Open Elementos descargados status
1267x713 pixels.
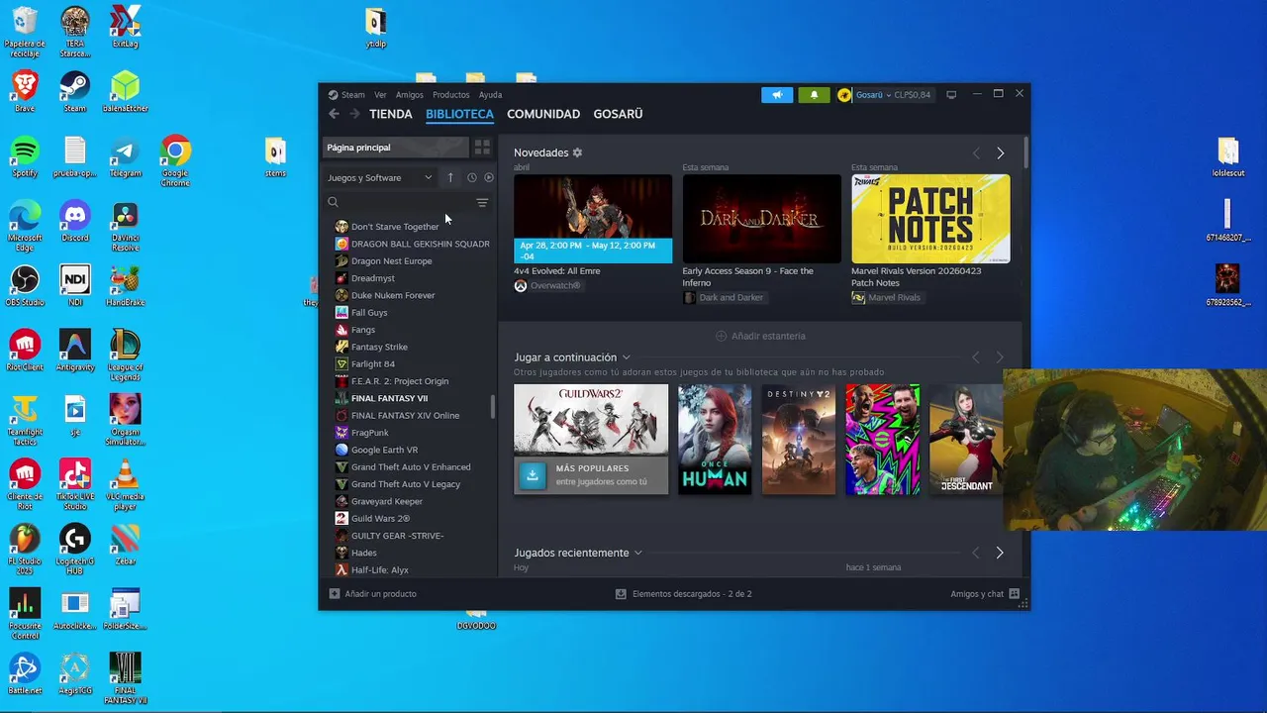684,594
